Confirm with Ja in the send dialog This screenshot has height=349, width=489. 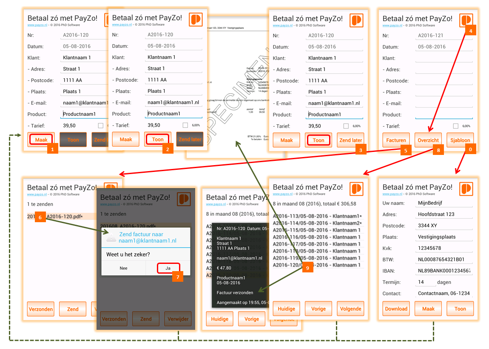pyautogui.click(x=168, y=268)
